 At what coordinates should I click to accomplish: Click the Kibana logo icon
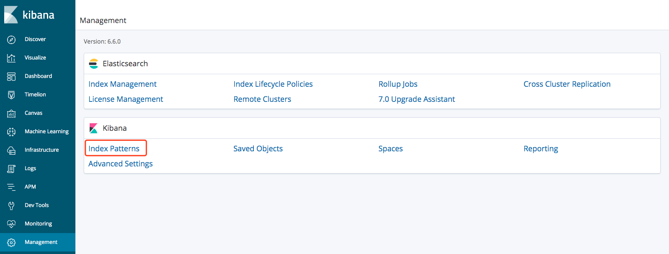pyautogui.click(x=11, y=15)
